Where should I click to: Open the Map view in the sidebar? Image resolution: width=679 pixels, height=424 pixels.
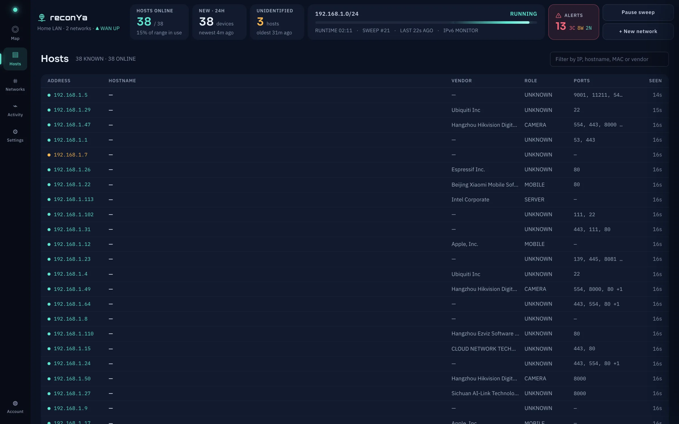15,33
